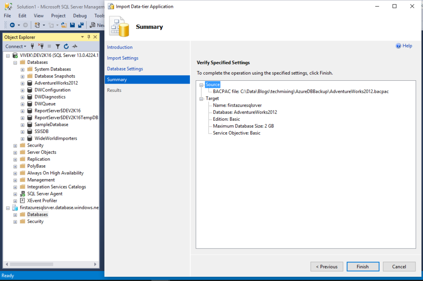Screen dimensions: 423x281
Task: Select the Source node in the summary tree
Action: tap(212, 84)
